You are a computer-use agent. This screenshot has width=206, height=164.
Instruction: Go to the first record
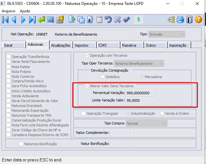click(6, 20)
